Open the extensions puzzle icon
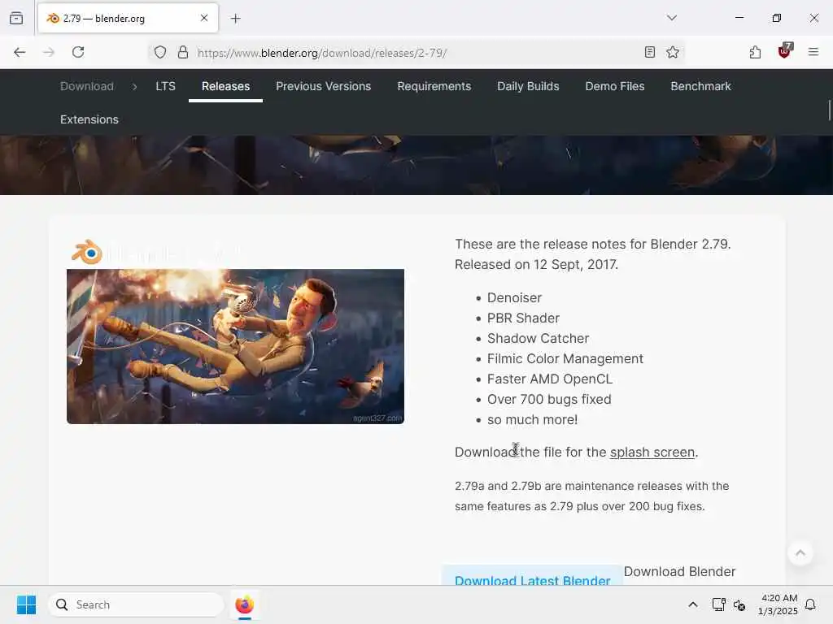This screenshot has height=624, width=833. coord(755,52)
